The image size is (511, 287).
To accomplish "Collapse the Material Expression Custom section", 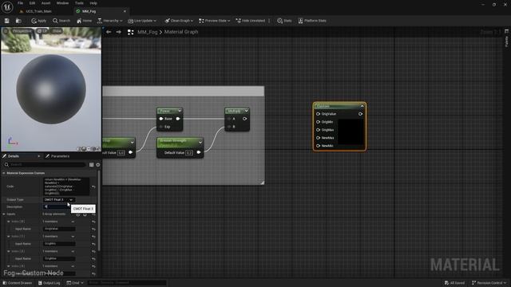I will (x=4, y=173).
